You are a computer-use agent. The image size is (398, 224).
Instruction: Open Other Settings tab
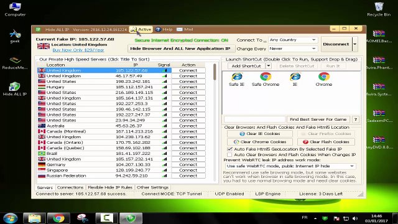tap(152, 187)
